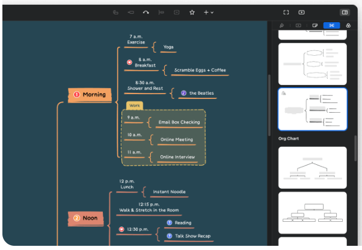Click the Subtopic icon in toolbar
The image size is (362, 250).
[x=130, y=12]
